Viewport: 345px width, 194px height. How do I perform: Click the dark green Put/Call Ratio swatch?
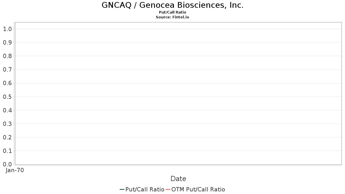pos(122,189)
